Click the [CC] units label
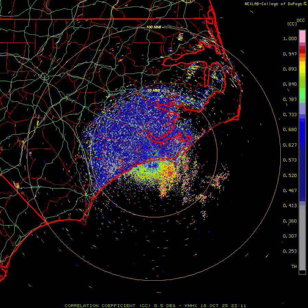This screenshot has height=308, width=308. [292, 24]
